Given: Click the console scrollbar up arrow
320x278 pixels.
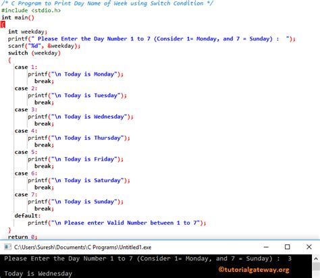Looking at the screenshot, I should coord(316,258).
